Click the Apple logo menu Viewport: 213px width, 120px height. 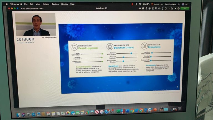6,4
